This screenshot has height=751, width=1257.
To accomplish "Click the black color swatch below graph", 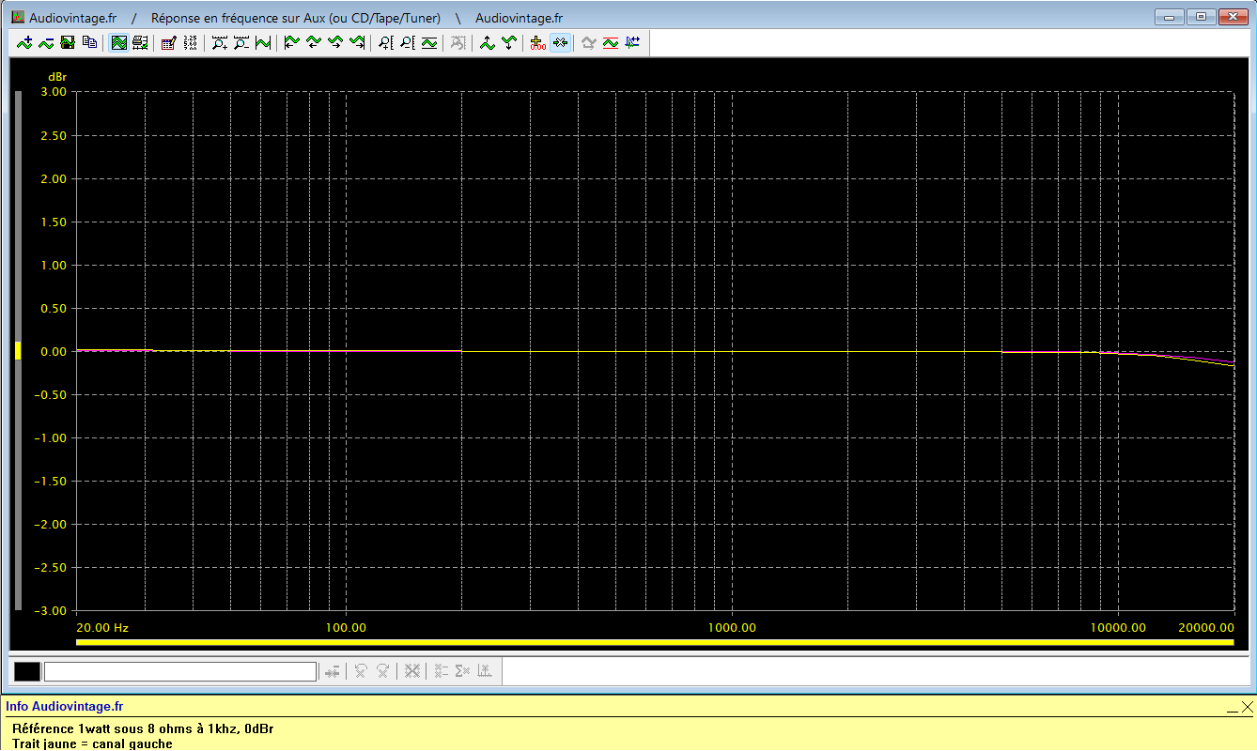I will 27,671.
